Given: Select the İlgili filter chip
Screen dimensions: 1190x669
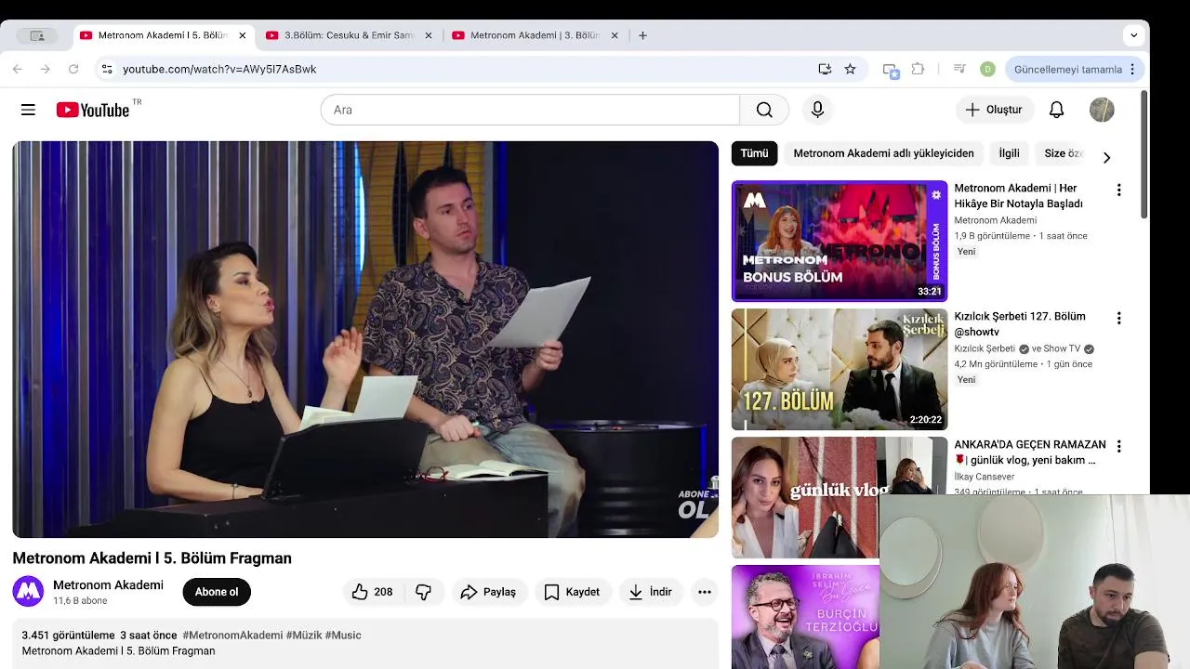Looking at the screenshot, I should [1009, 153].
